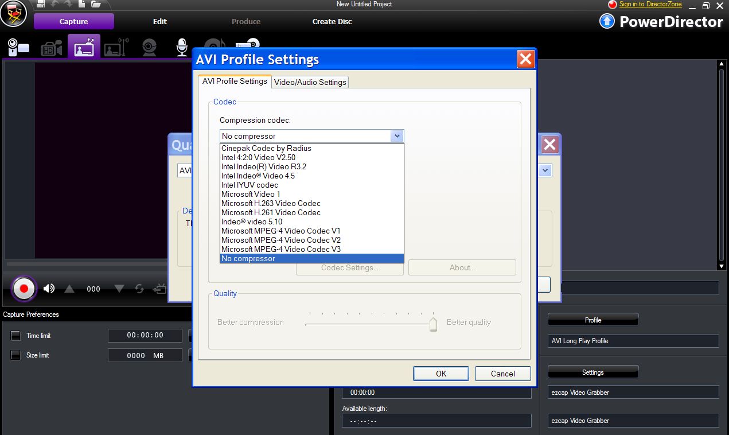Mute capture audio with speaker icon
The image size is (729, 435).
[49, 289]
